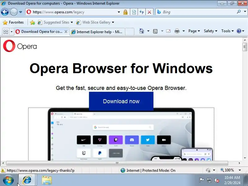Expand the zoom level dropdown arrow
Viewport: 248px width, 186px height.
(x=240, y=170)
